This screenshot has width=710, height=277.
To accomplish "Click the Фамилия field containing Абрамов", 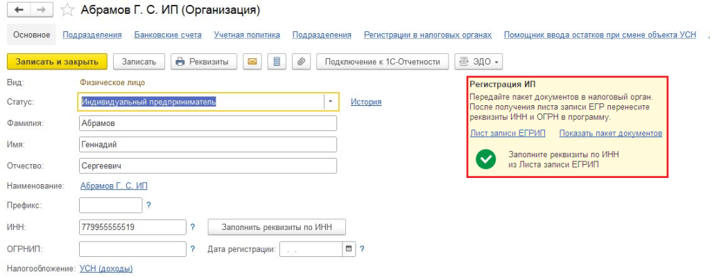I will tap(208, 123).
